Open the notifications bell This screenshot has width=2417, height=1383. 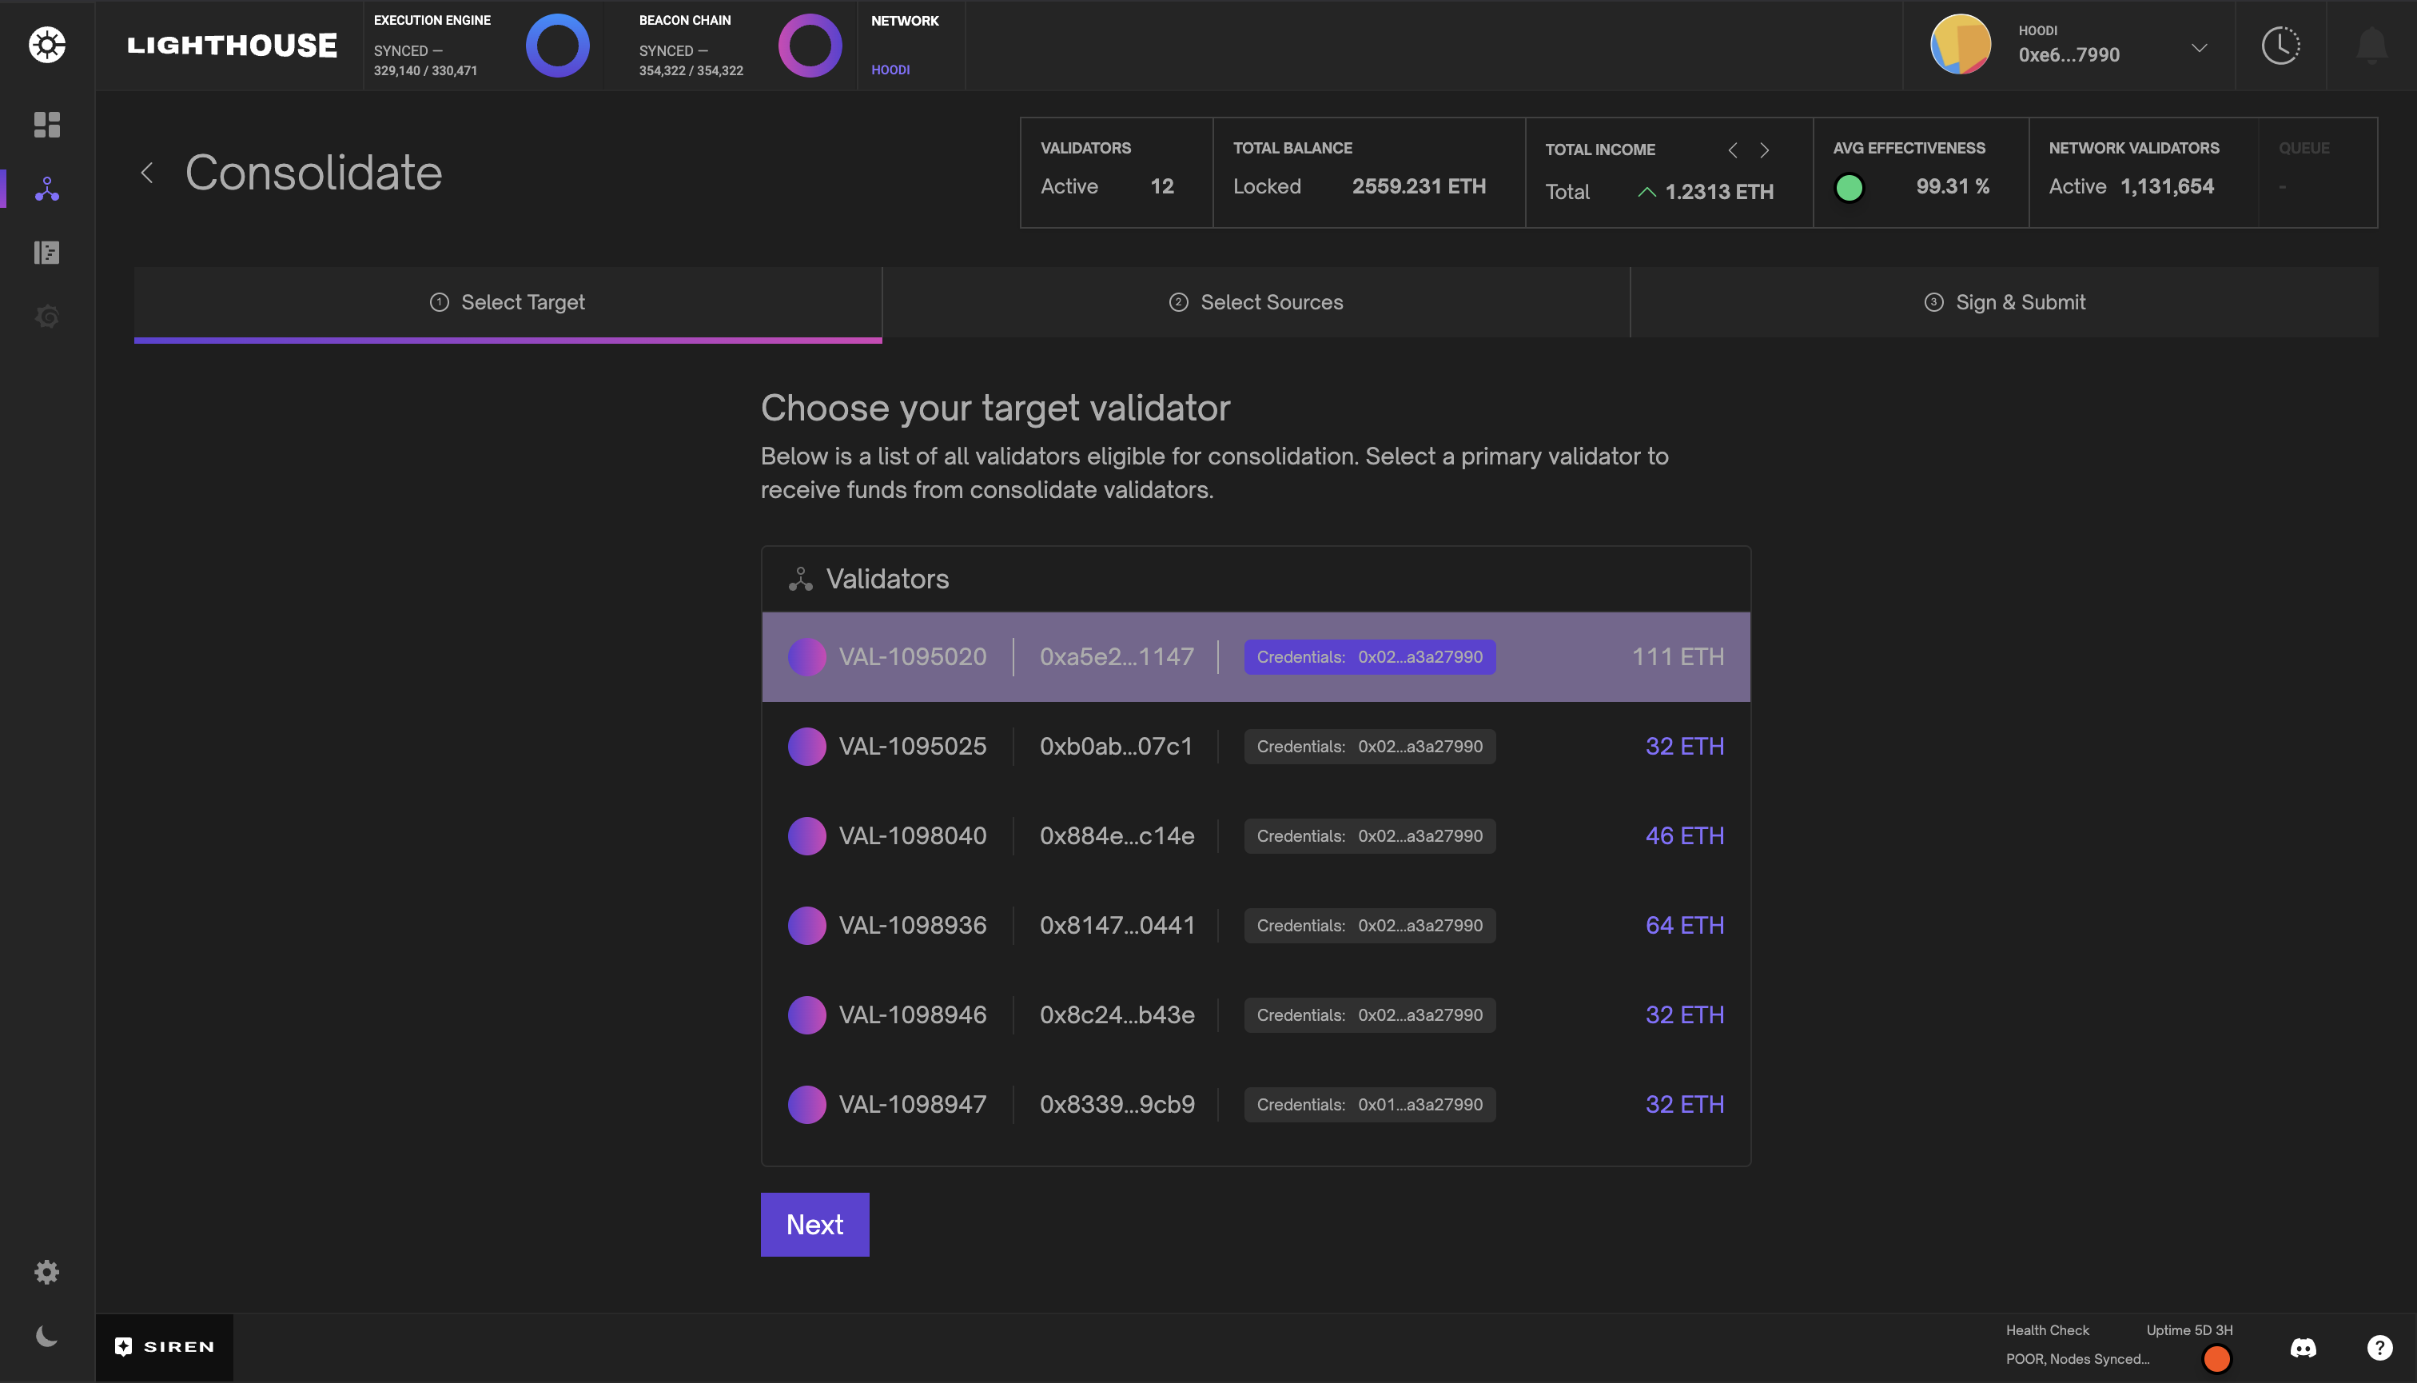pos(2371,45)
